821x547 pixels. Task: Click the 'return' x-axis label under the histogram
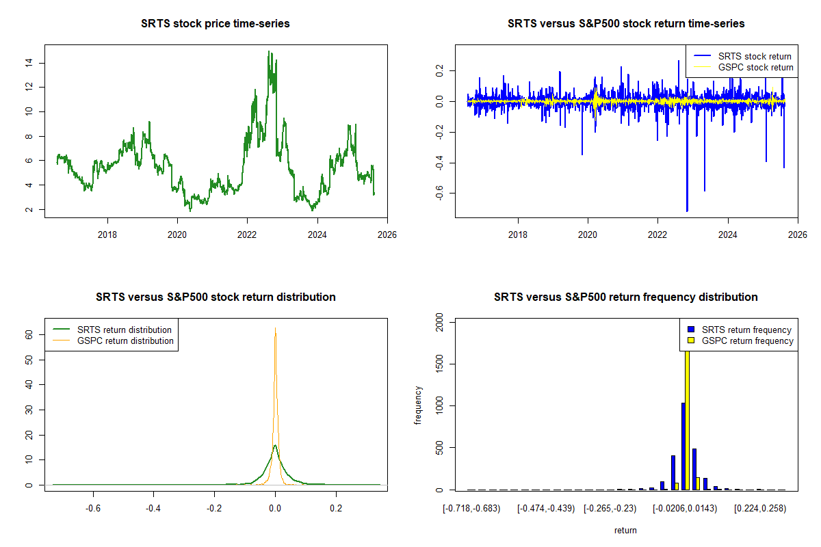[625, 530]
